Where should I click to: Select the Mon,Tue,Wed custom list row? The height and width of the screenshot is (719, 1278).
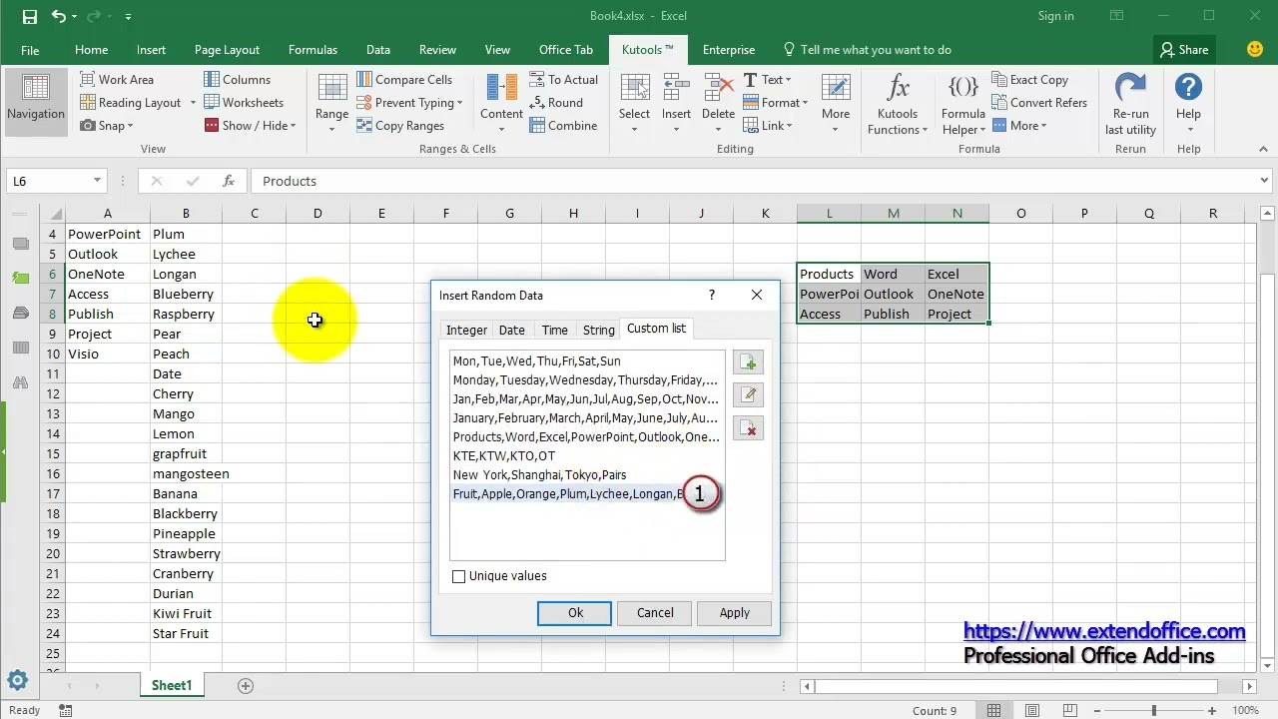tap(587, 361)
